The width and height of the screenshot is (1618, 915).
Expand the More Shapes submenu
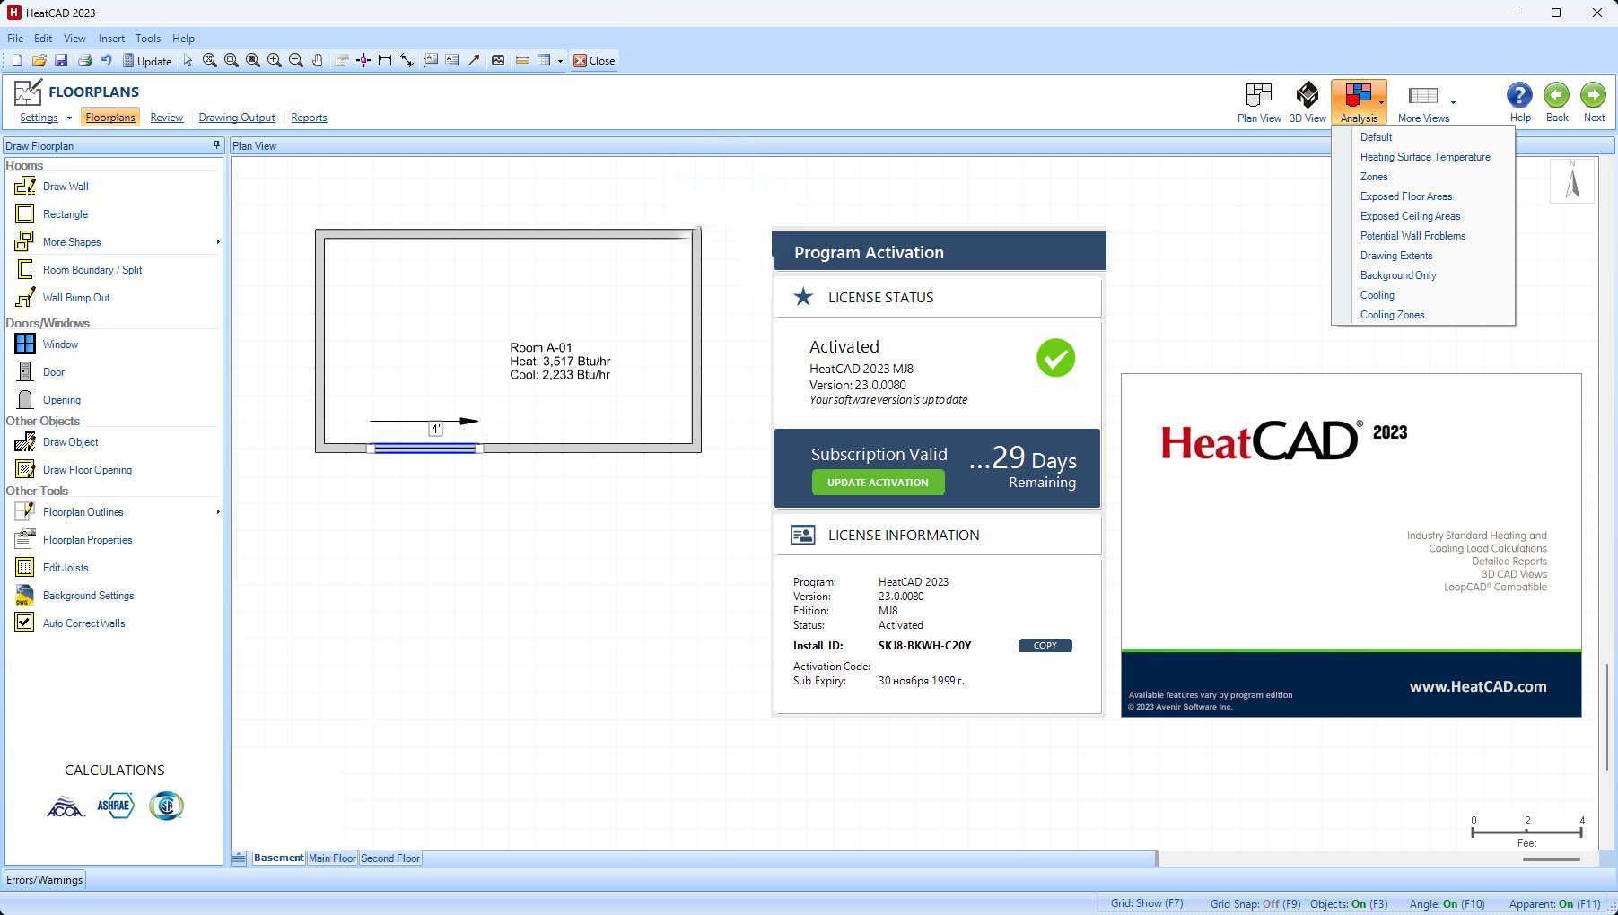[216, 241]
